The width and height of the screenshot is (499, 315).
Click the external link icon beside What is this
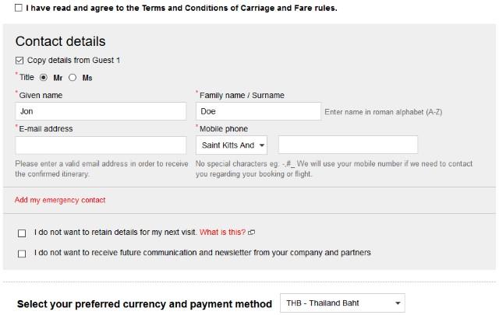[251, 233]
